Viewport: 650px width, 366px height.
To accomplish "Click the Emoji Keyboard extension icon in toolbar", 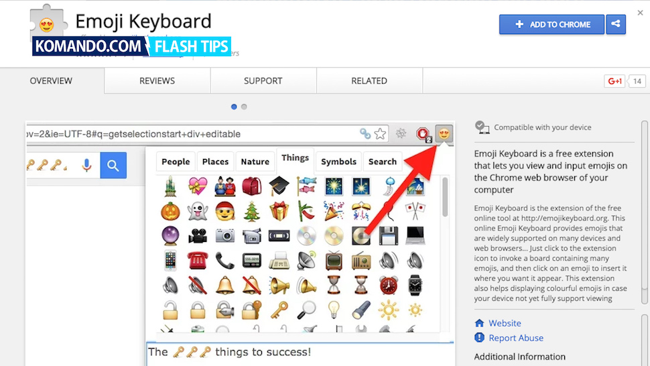I will [x=444, y=133].
